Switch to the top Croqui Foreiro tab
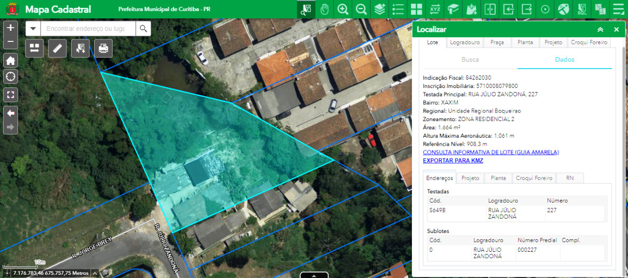Image resolution: width=628 pixels, height=278 pixels. [589, 42]
